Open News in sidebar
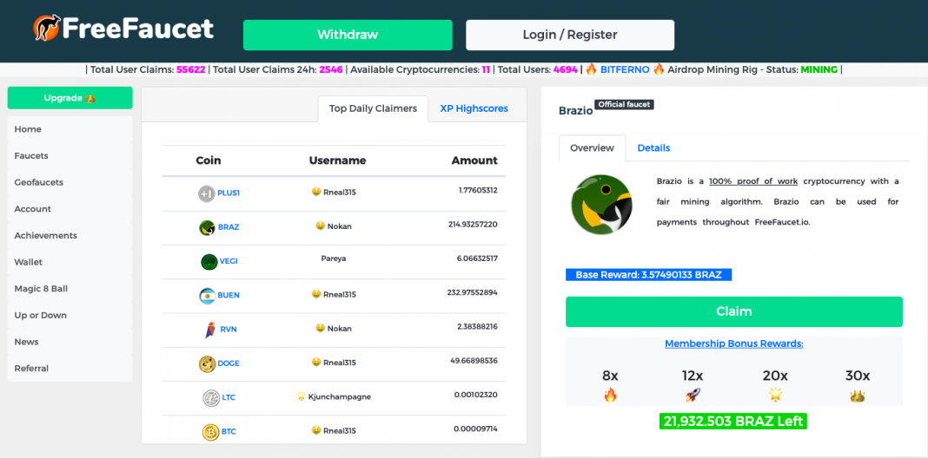 pyautogui.click(x=70, y=342)
